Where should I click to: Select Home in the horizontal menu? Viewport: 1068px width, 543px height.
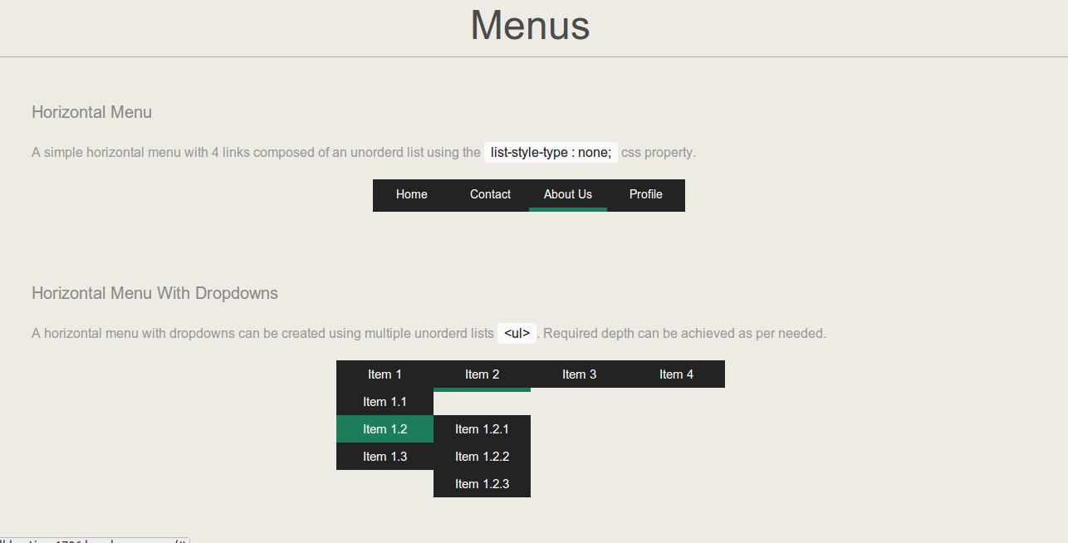411,194
